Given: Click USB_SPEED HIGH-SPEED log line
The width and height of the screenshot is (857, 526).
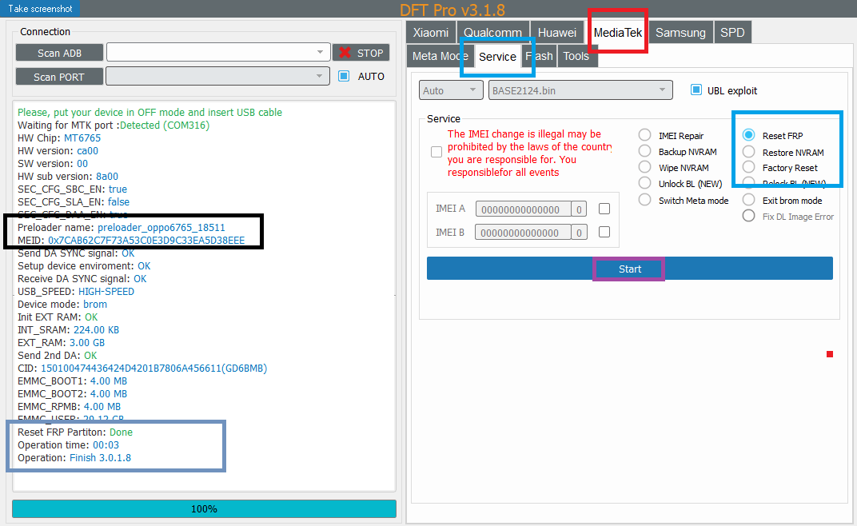Looking at the screenshot, I should [x=76, y=292].
